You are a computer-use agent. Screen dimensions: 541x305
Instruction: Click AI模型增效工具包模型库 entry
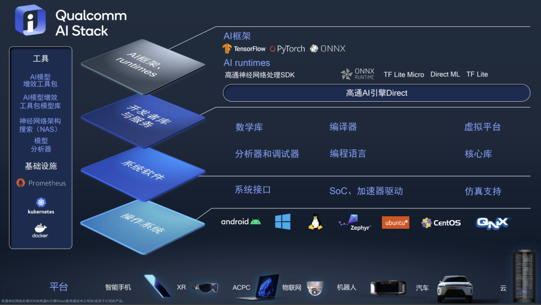[x=41, y=102]
